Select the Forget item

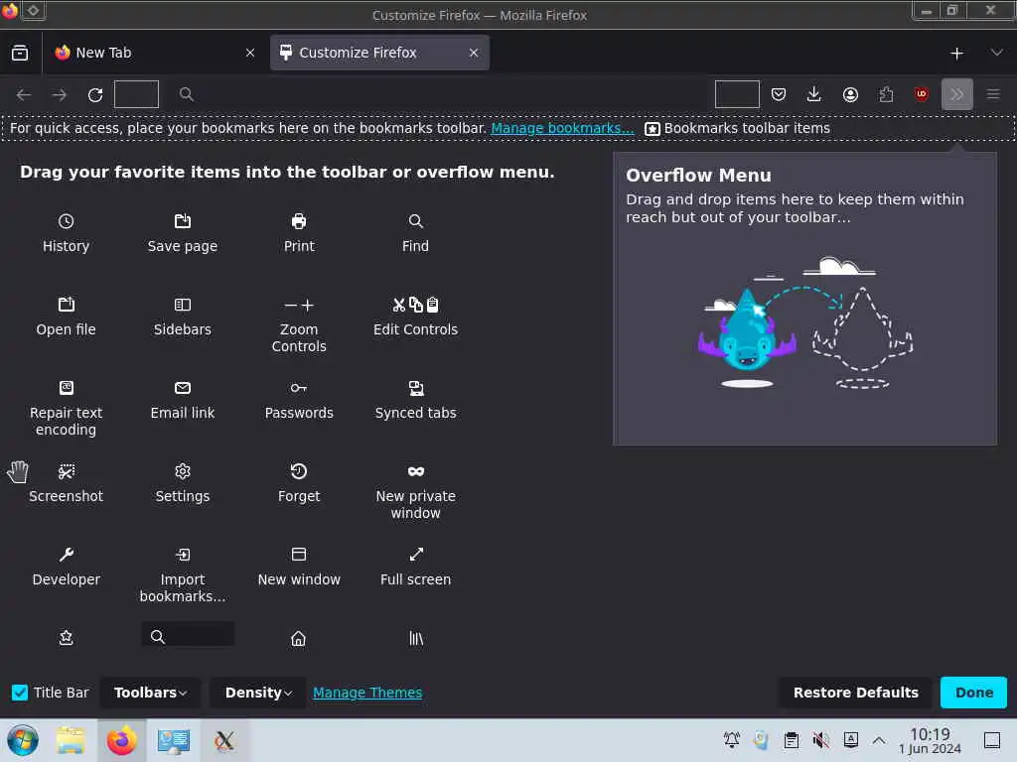coord(299,483)
